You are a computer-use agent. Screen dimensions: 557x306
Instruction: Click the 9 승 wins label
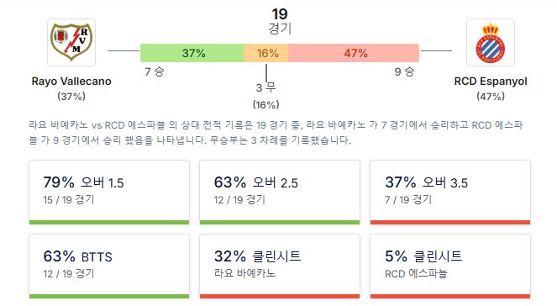[x=405, y=71]
